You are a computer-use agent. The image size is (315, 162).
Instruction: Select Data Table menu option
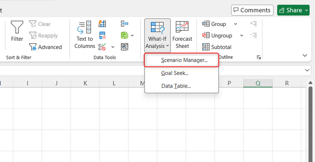[181, 86]
